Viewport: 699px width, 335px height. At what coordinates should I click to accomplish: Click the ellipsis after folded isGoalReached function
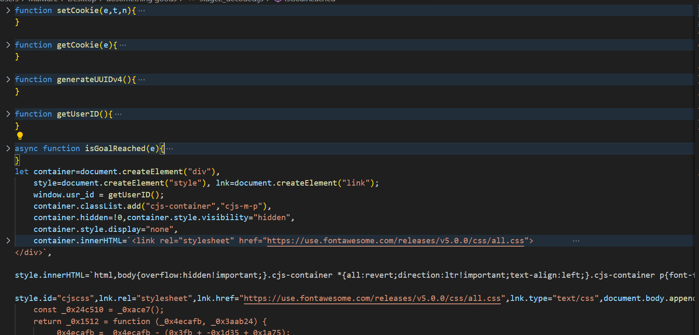170,149
